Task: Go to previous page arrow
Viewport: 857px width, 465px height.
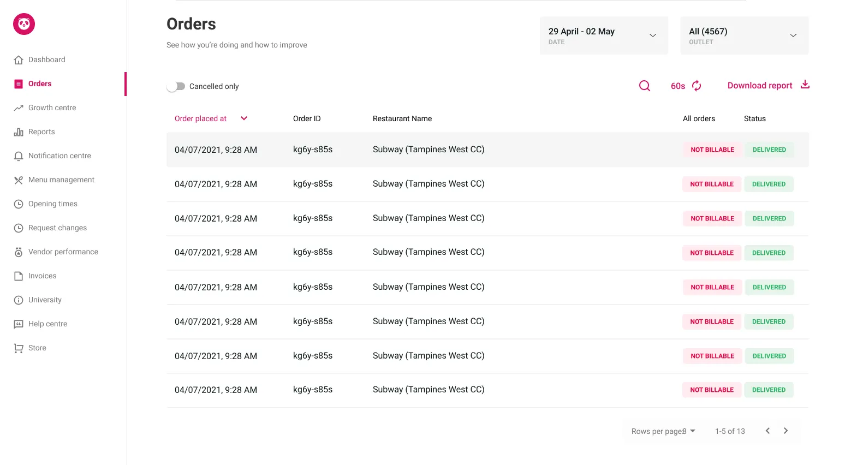Action: (767, 431)
